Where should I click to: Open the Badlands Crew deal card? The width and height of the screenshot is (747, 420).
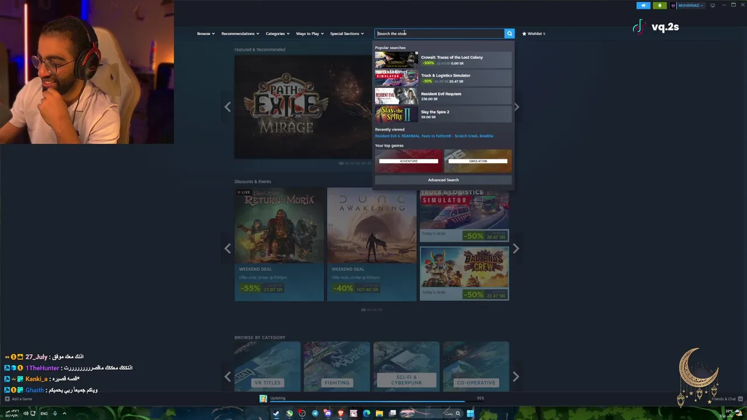tap(464, 273)
